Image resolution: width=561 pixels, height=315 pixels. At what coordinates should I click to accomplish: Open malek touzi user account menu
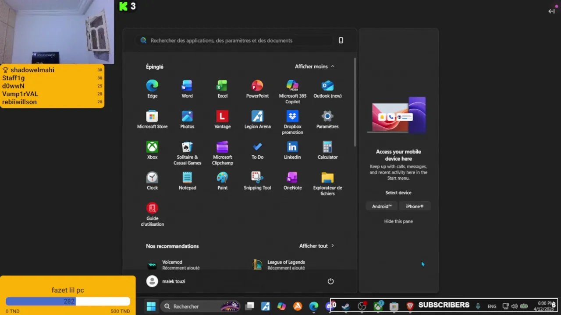pyautogui.click(x=166, y=281)
